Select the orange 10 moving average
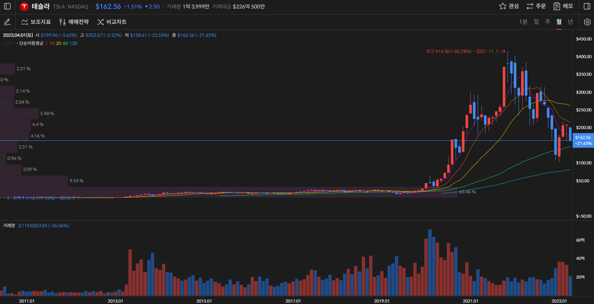This screenshot has height=304, width=594. click(52, 43)
